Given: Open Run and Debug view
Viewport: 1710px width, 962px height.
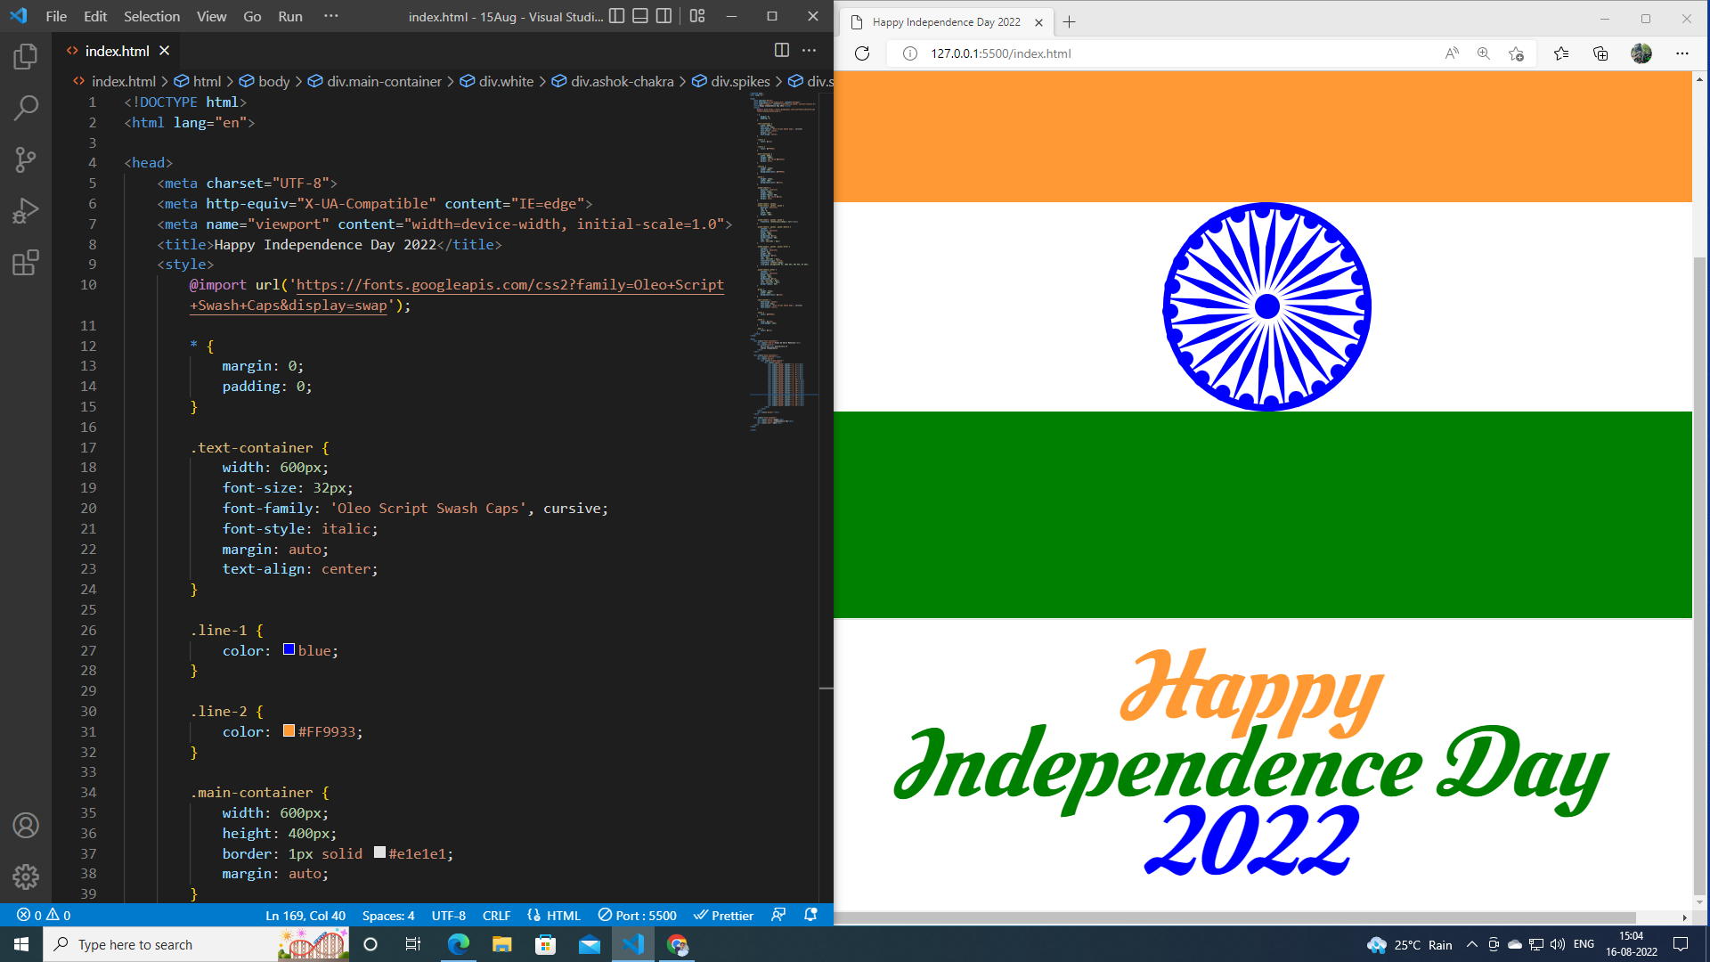Looking at the screenshot, I should click(26, 211).
